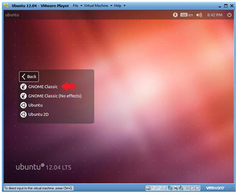Minimize the VMware Player window
The height and width of the screenshot is (194, 238).
pos(220,6)
